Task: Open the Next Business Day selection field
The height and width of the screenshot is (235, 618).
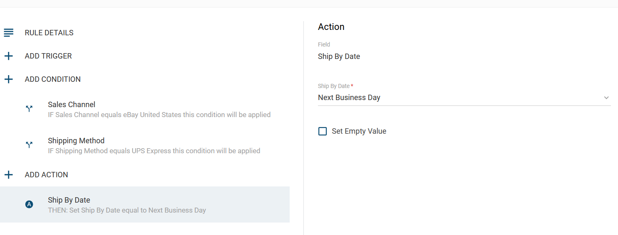Action: coord(464,98)
